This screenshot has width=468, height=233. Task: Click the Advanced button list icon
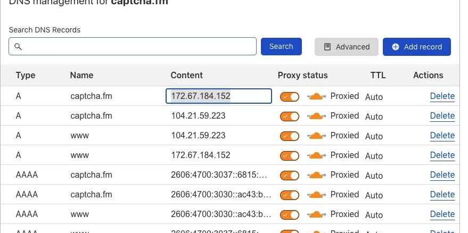coord(327,47)
